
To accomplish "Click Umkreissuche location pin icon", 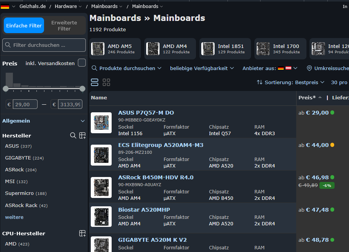I will (309, 68).
